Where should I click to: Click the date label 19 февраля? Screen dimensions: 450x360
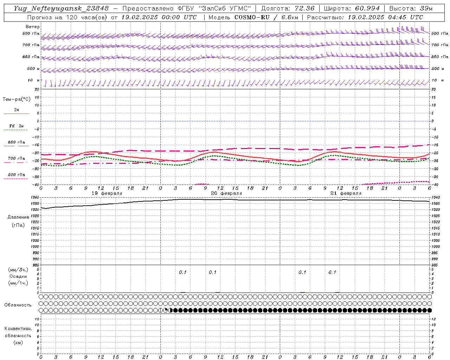tap(107, 193)
